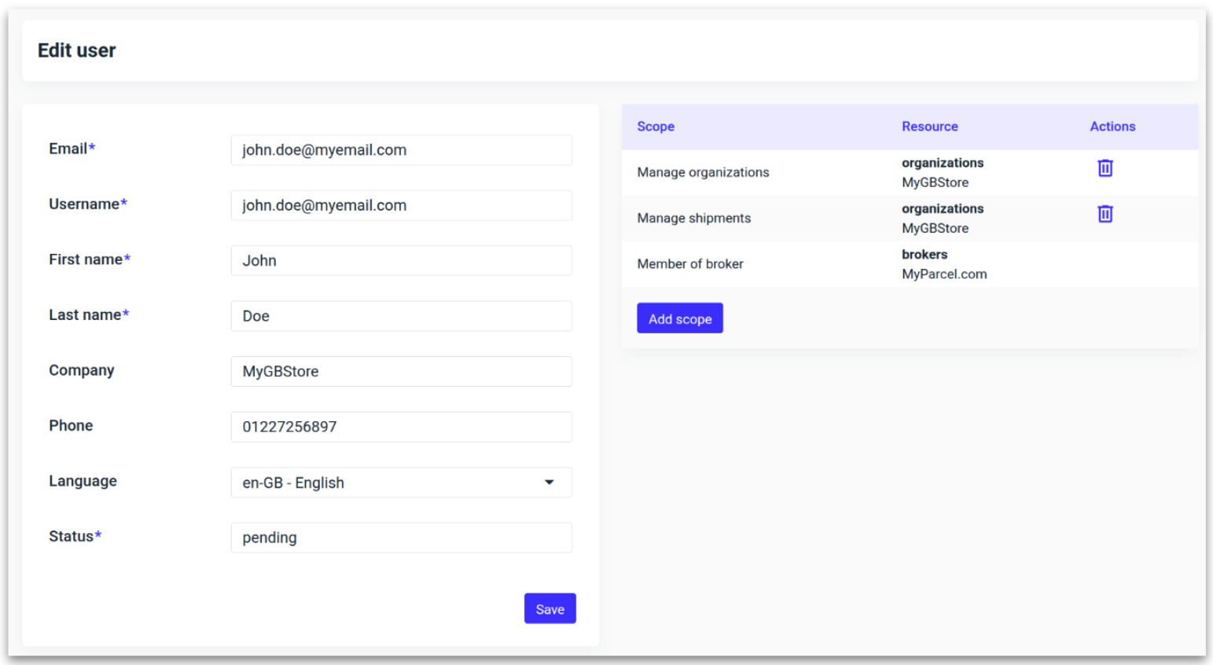This screenshot has width=1213, height=665.
Task: Click the Save button
Action: pyautogui.click(x=550, y=608)
